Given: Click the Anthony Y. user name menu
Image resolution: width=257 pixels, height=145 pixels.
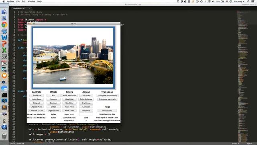Looking at the screenshot, I should [x=239, y=2].
